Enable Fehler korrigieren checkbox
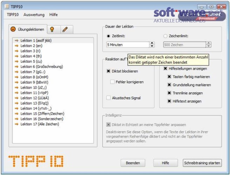The image size is (230, 175). pos(112,82)
